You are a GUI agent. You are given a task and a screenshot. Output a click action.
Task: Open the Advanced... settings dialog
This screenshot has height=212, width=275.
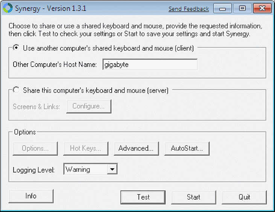(136, 148)
